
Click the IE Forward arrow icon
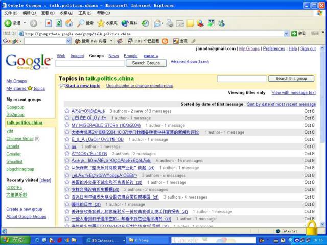coord(33,23)
